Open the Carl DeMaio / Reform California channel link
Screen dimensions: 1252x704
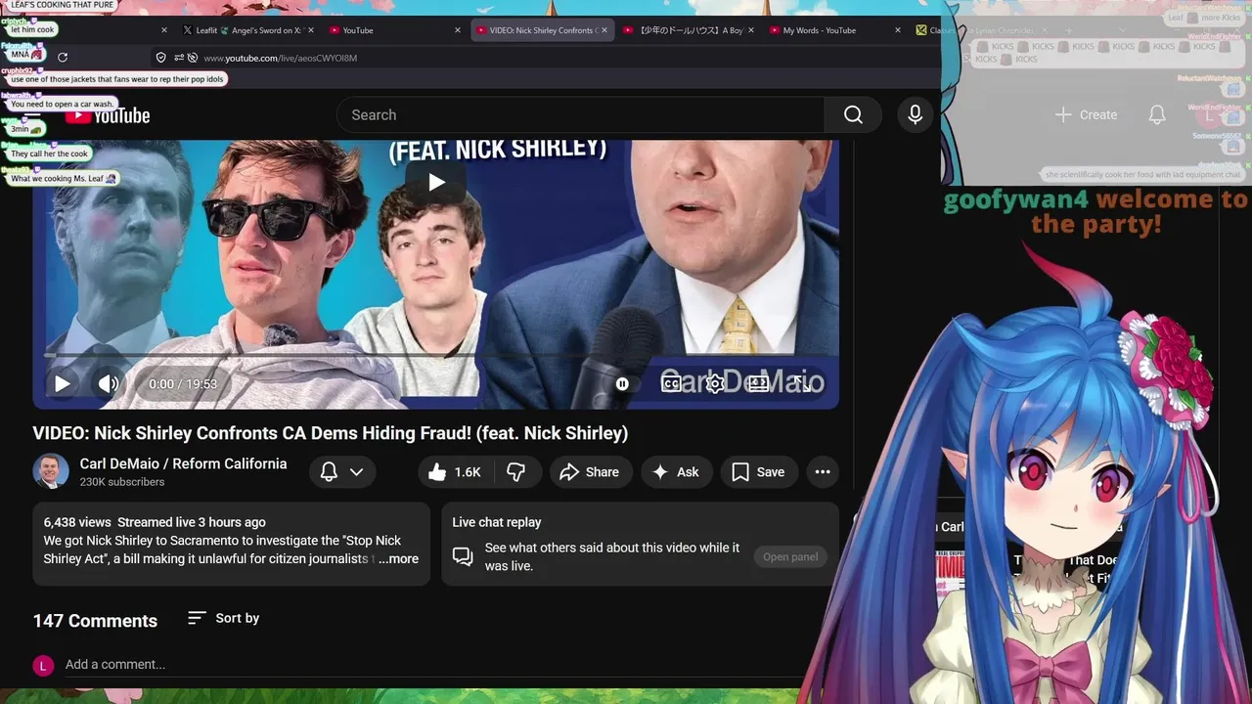tap(184, 463)
